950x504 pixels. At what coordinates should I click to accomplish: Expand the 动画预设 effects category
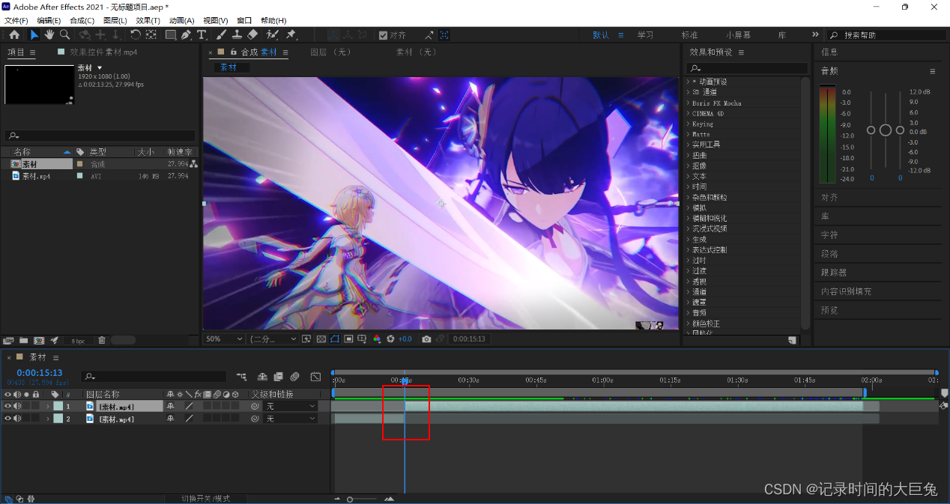[x=688, y=82]
